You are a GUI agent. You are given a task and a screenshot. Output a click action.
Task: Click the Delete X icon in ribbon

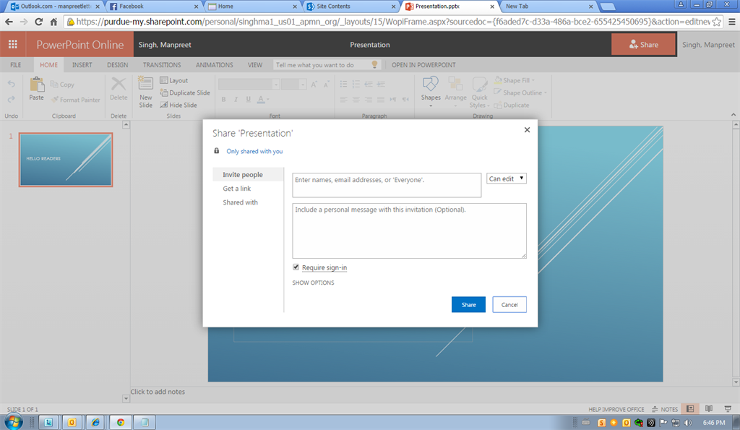coord(119,85)
